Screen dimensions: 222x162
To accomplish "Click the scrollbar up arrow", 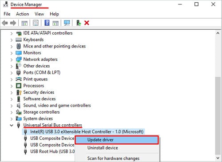I will coord(218,33).
